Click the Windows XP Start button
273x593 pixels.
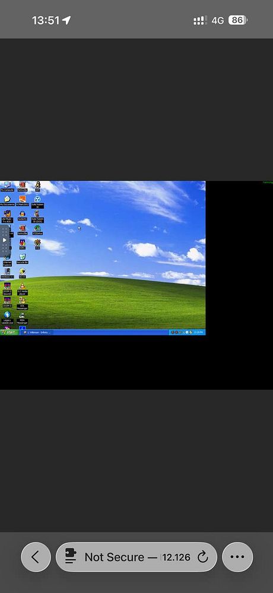(9, 332)
